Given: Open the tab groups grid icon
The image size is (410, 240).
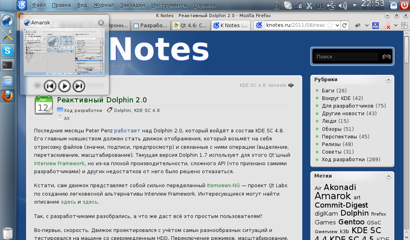Looking at the screenshot, I should pyautogui.click(x=404, y=25).
